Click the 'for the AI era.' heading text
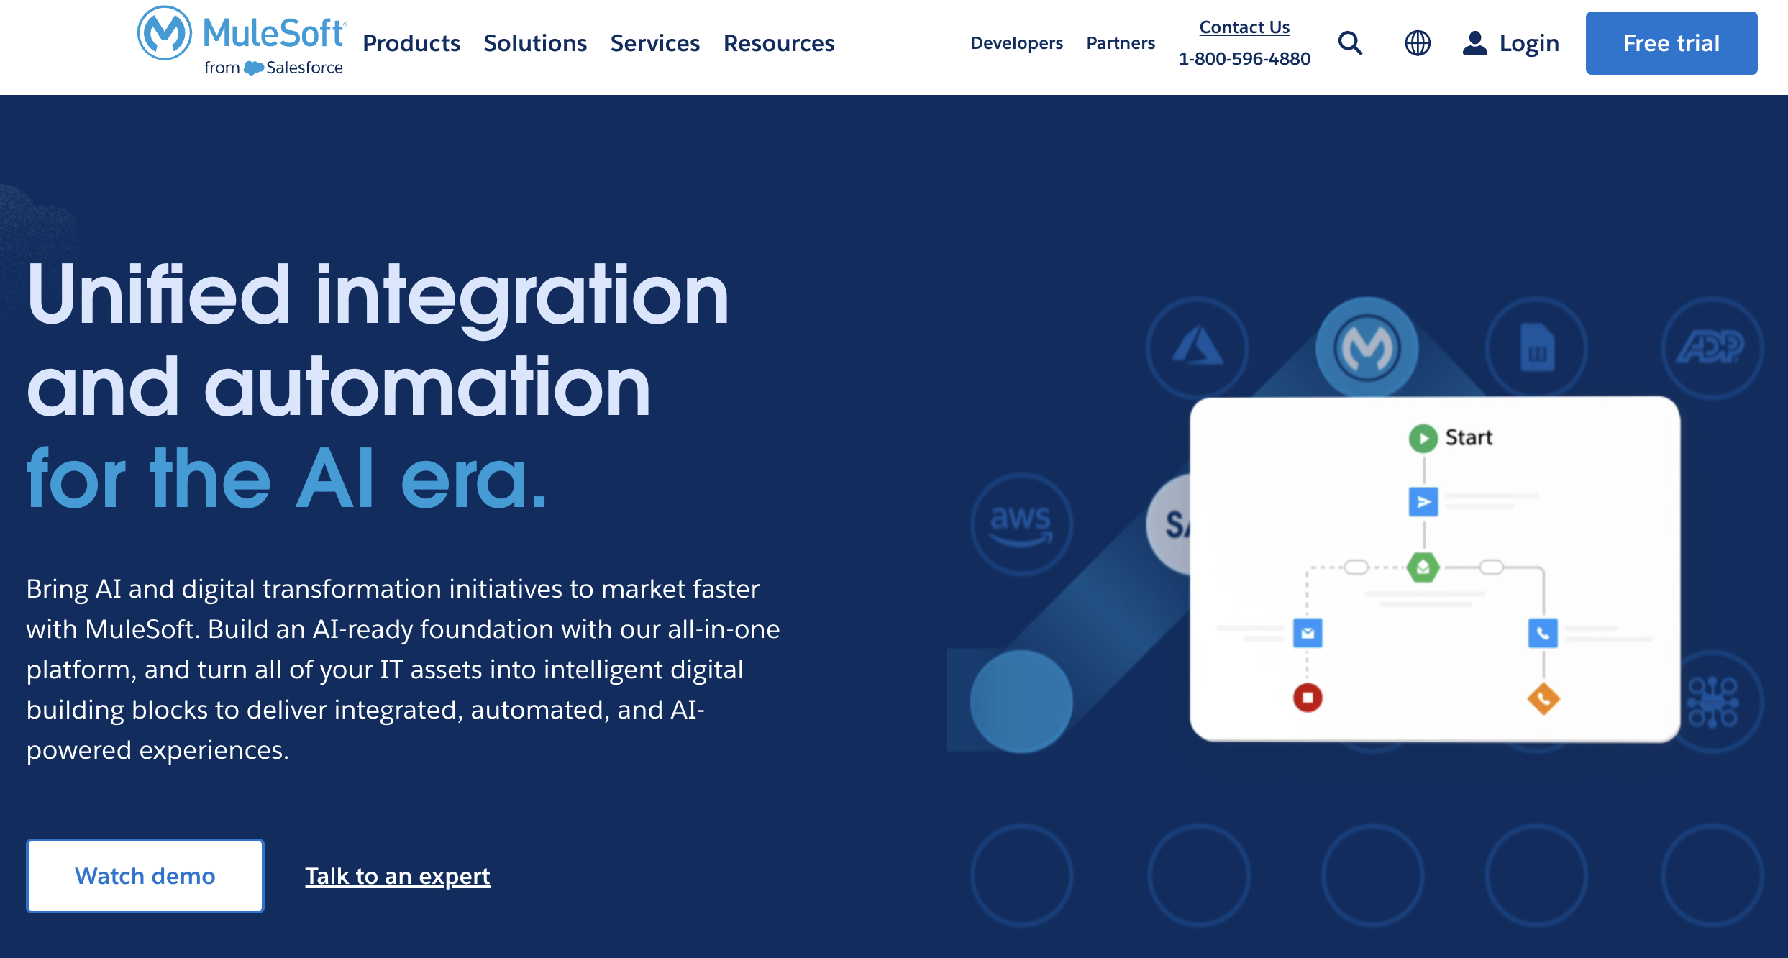This screenshot has height=958, width=1788. point(287,478)
